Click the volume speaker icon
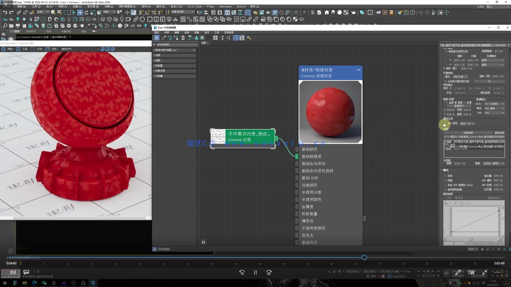The height and width of the screenshot is (287, 511). click(x=13, y=272)
